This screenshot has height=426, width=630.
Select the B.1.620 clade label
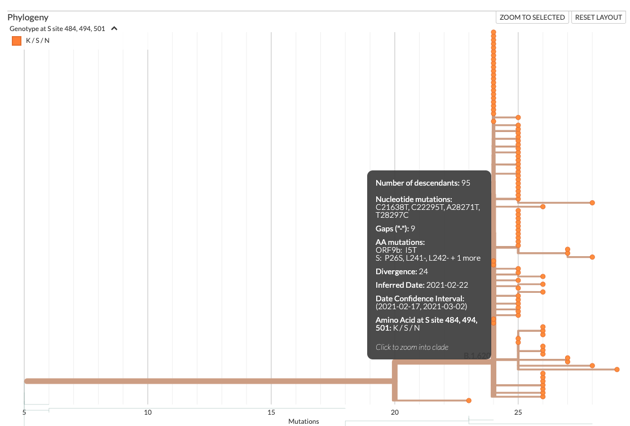click(x=477, y=356)
